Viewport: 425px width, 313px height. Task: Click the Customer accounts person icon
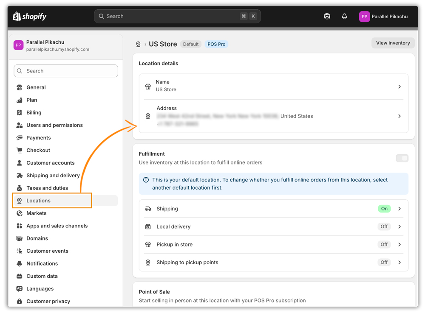20,163
